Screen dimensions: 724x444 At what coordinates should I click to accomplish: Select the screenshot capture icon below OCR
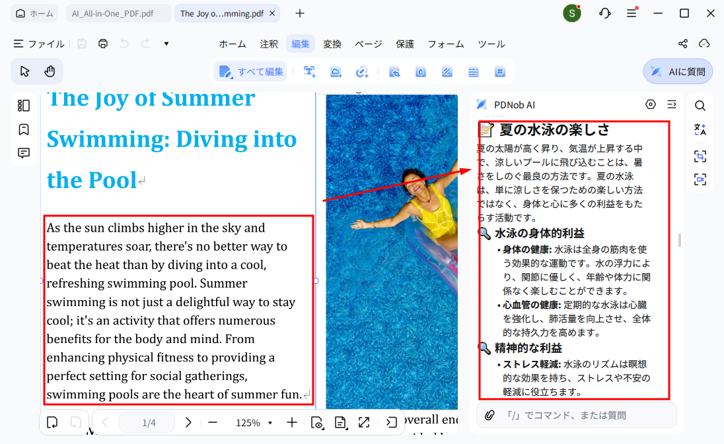click(700, 179)
